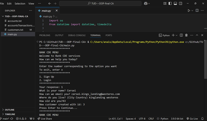
Task: Select the Python terminal label
Action: point(165,35)
